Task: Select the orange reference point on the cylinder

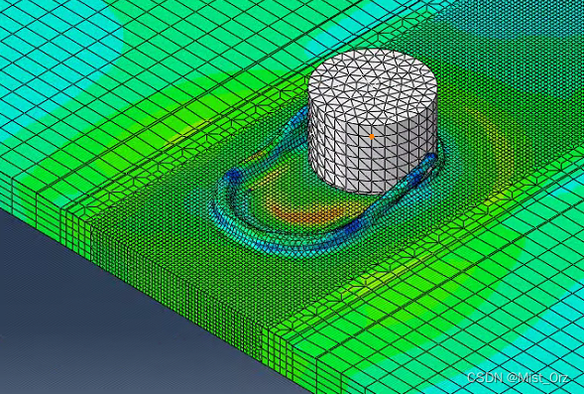Action: tap(372, 137)
